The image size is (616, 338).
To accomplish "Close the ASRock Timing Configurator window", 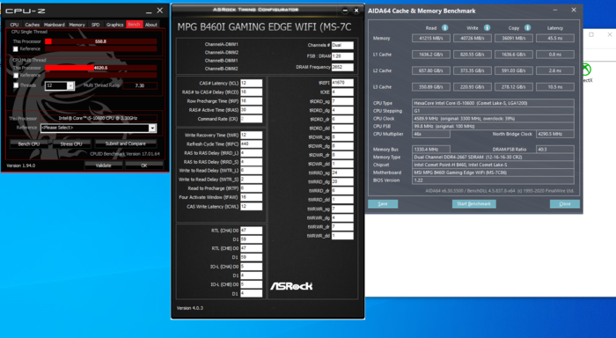I will pos(356,11).
